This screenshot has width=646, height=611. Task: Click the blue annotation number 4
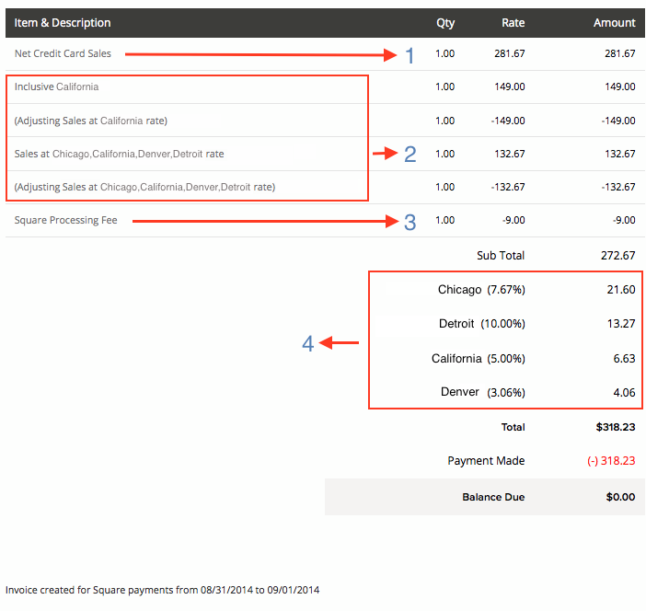tap(308, 343)
